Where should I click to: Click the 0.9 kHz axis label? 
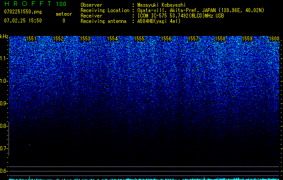4,103
